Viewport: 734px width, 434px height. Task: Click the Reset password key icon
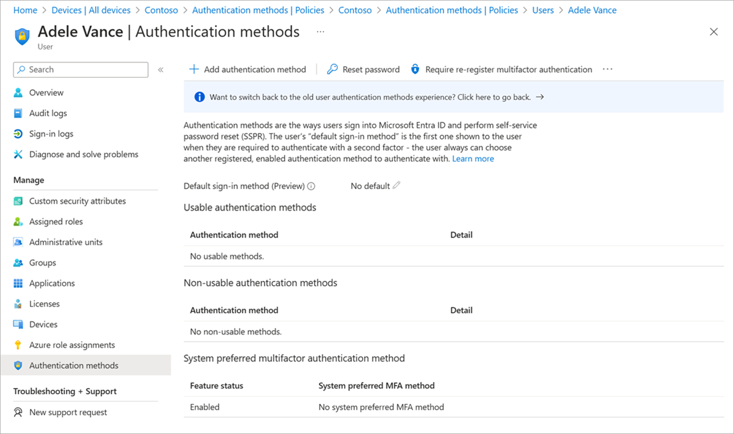tap(332, 69)
